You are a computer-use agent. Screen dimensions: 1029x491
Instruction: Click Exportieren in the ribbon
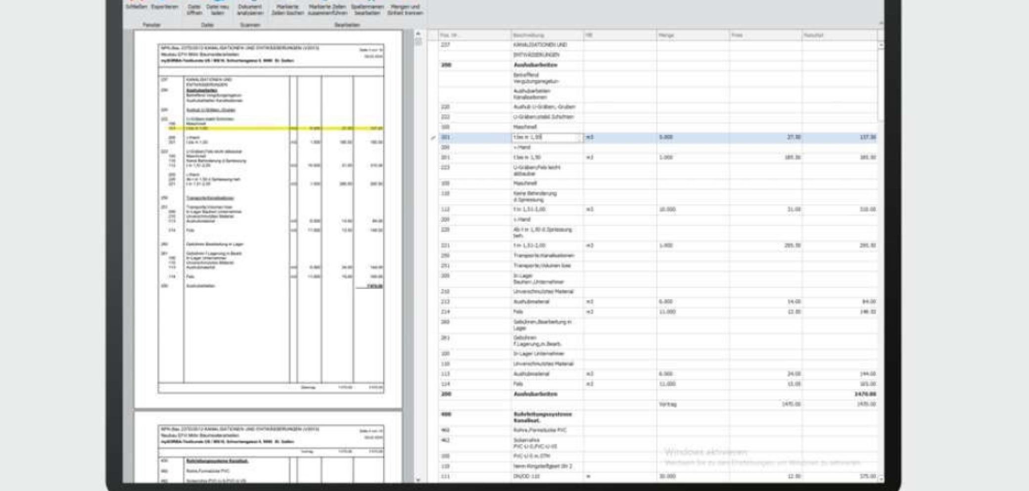[x=164, y=7]
